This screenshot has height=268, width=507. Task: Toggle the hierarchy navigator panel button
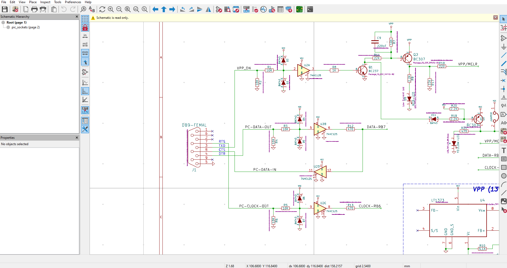point(85,121)
